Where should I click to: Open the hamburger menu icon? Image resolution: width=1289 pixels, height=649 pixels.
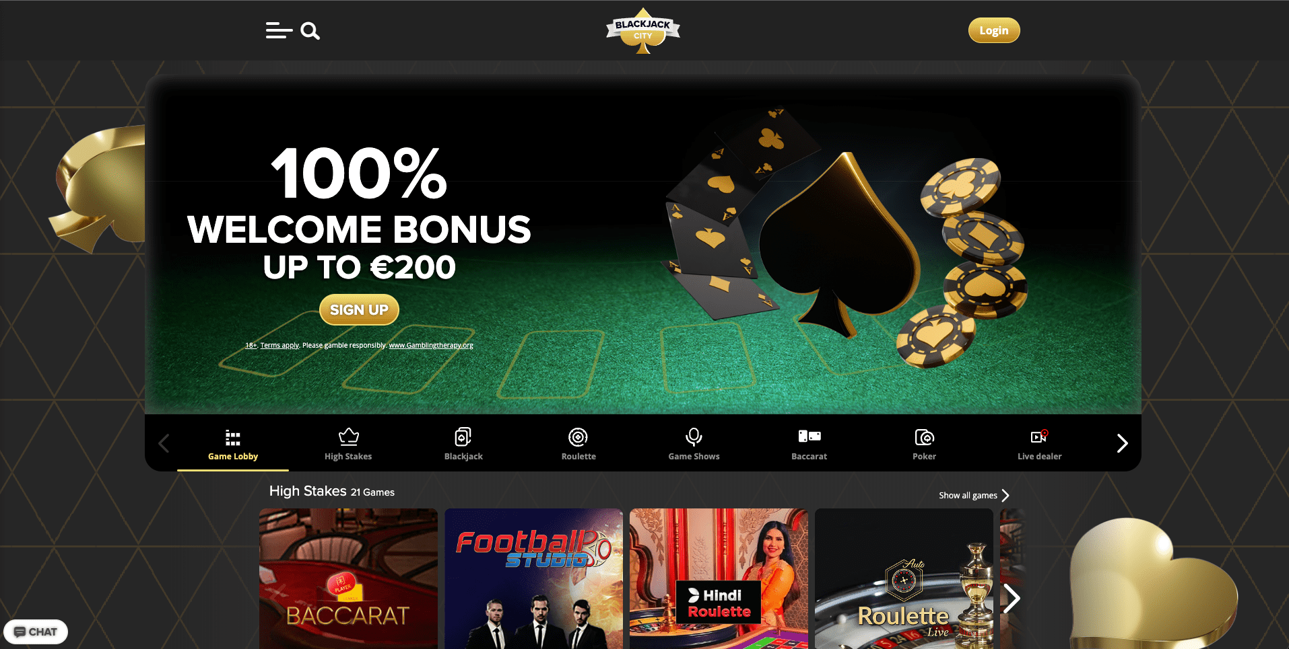tap(279, 31)
